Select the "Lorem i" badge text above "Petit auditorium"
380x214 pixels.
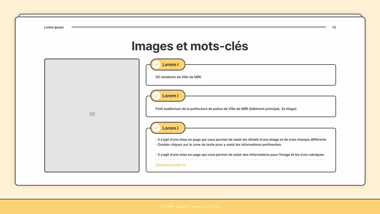tap(170, 96)
